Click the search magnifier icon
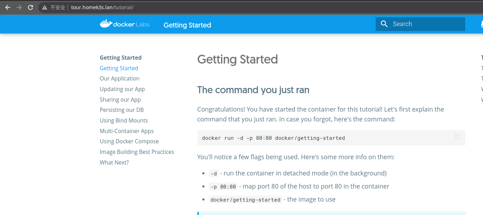This screenshot has width=483, height=215. [x=384, y=24]
